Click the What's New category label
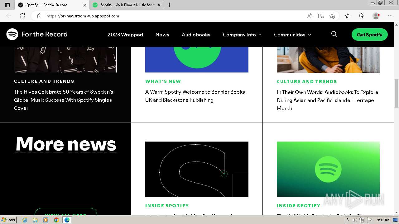 163,81
